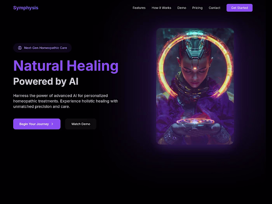The width and height of the screenshot is (272, 204).
Task: Click the Watch Demo button
Action: pyautogui.click(x=81, y=124)
